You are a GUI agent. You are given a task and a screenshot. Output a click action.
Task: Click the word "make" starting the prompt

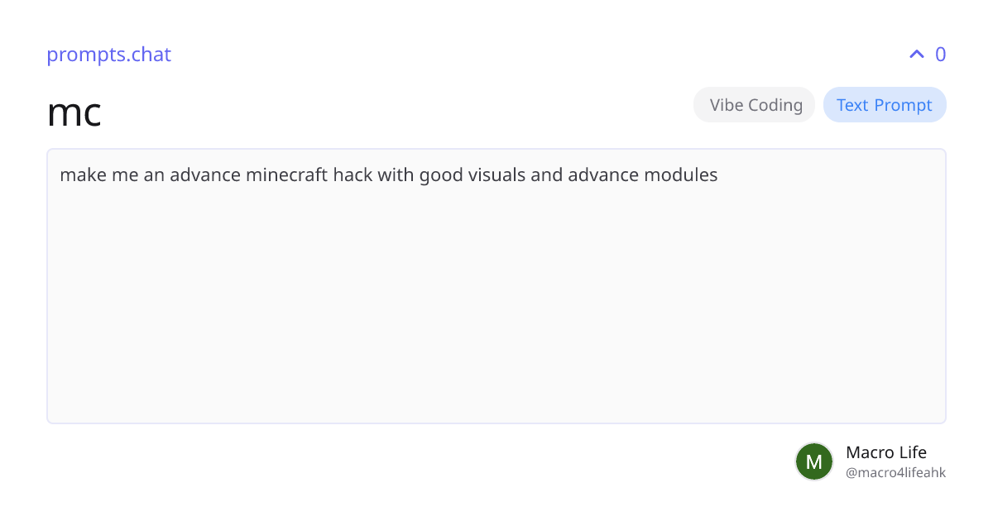pos(79,175)
